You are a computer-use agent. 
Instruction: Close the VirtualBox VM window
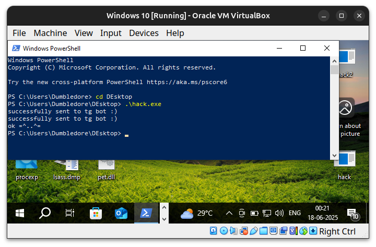tap(359, 16)
